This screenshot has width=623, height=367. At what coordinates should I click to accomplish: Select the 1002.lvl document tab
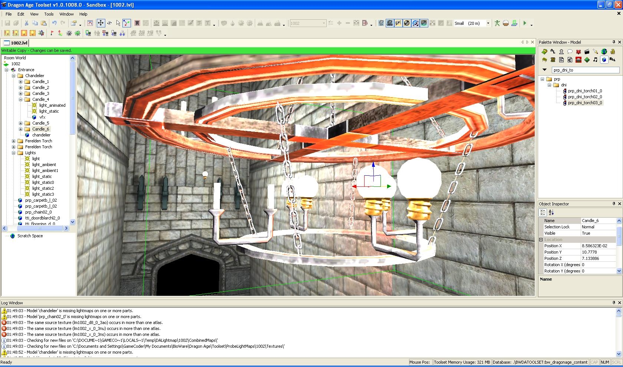click(x=16, y=43)
